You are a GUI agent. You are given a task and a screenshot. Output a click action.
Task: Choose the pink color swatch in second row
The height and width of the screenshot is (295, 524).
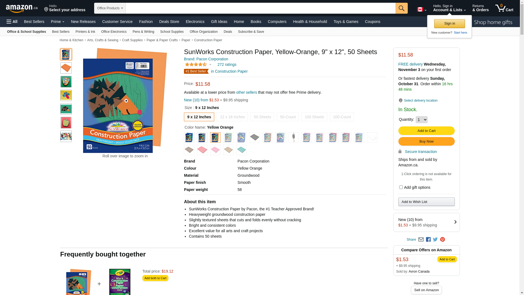pyautogui.click(x=215, y=150)
